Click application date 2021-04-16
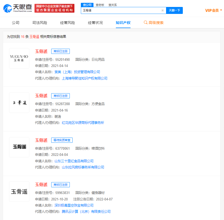 point(59,110)
